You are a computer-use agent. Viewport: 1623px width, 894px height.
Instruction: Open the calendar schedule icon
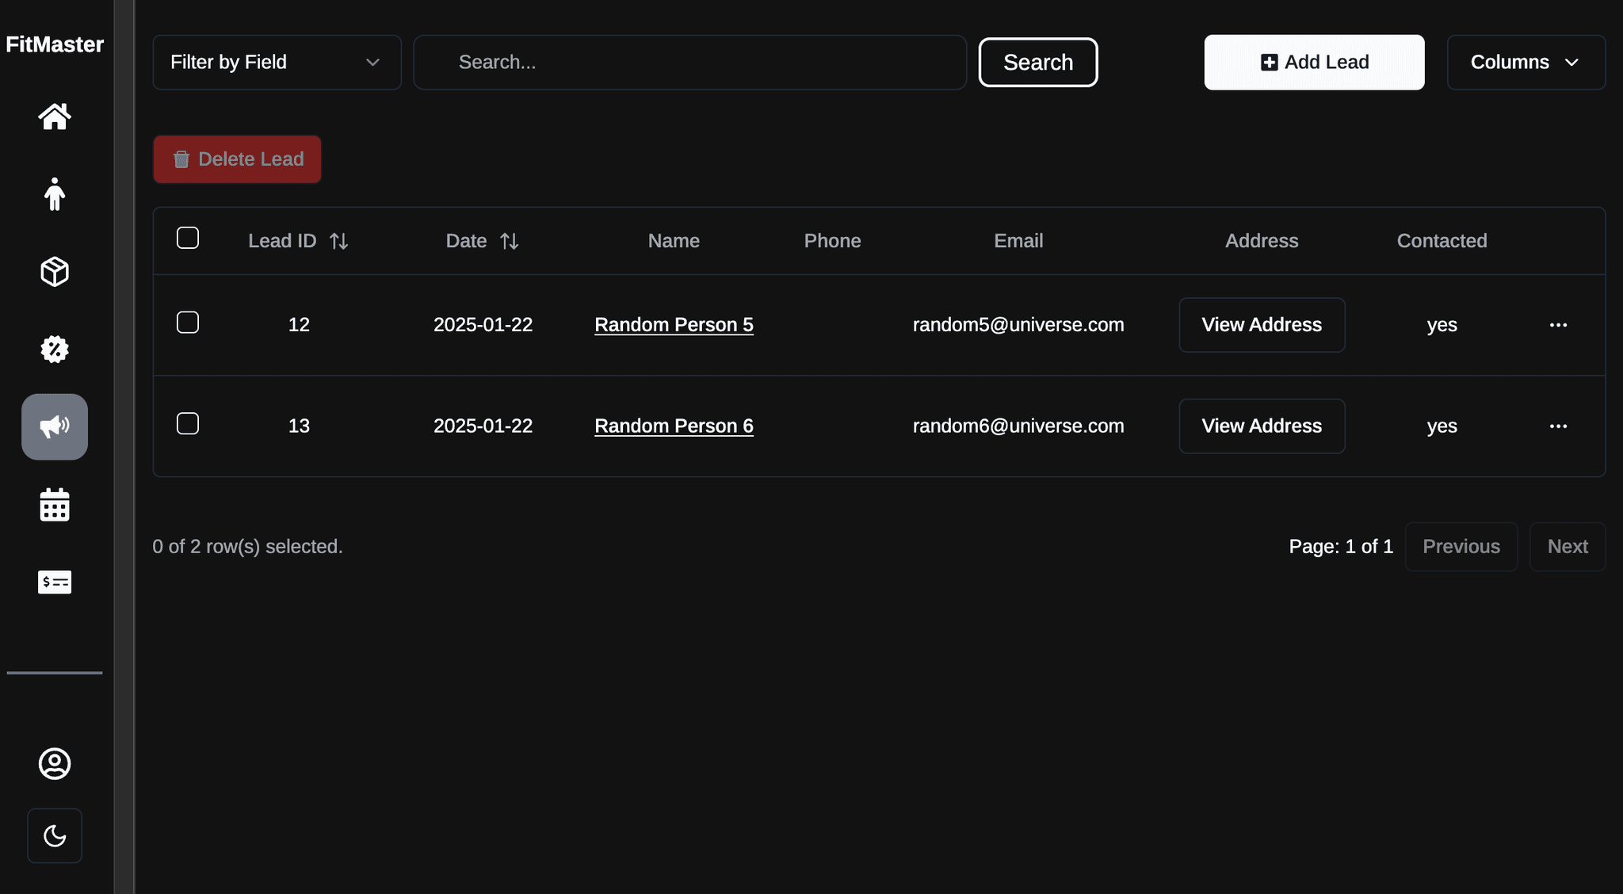pyautogui.click(x=55, y=505)
